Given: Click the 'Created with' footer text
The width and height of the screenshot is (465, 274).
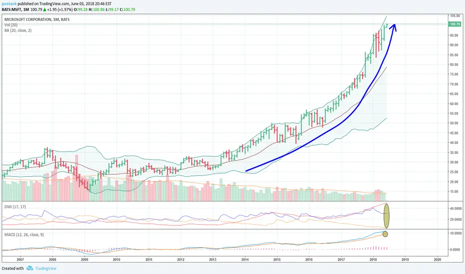Looking at the screenshot, I should pyautogui.click(x=13, y=269).
